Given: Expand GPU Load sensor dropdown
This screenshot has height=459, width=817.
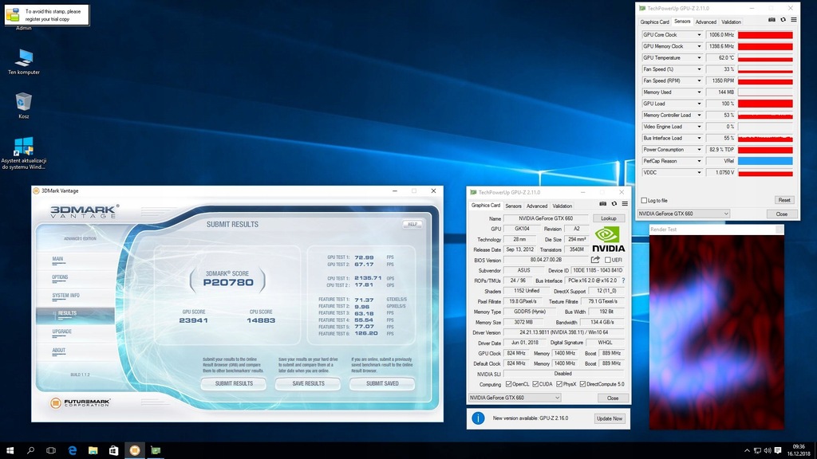Looking at the screenshot, I should click(x=699, y=104).
